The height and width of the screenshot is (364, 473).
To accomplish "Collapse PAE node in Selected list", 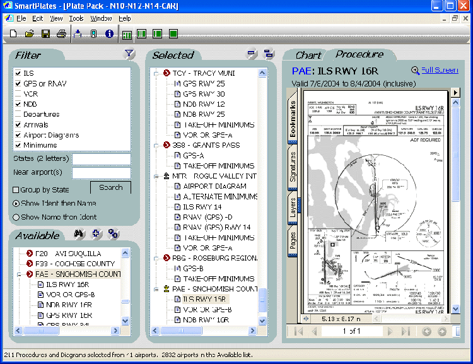I will pyautogui.click(x=156, y=289).
